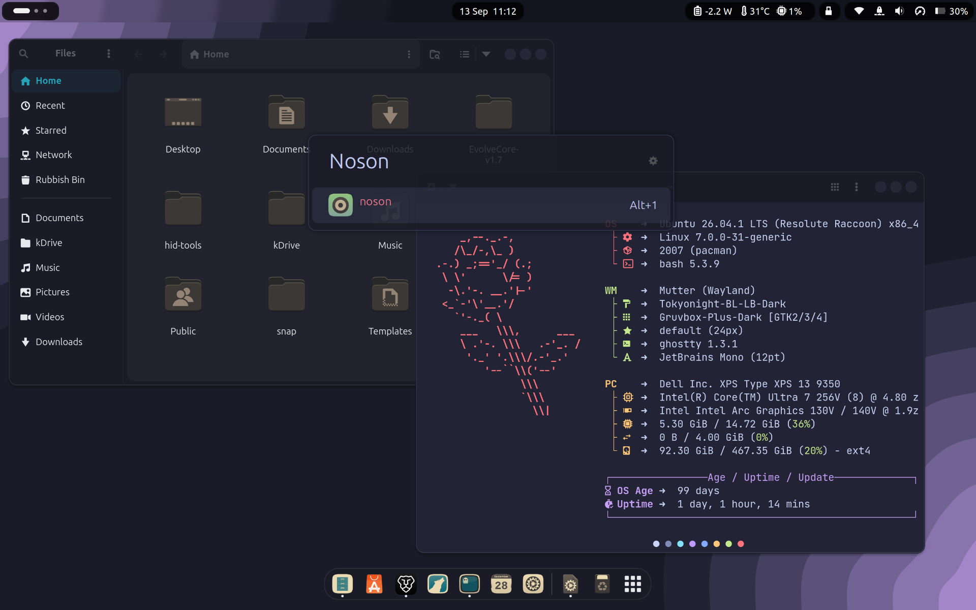Launch the App Center from dock
976x610 pixels.
[374, 585]
